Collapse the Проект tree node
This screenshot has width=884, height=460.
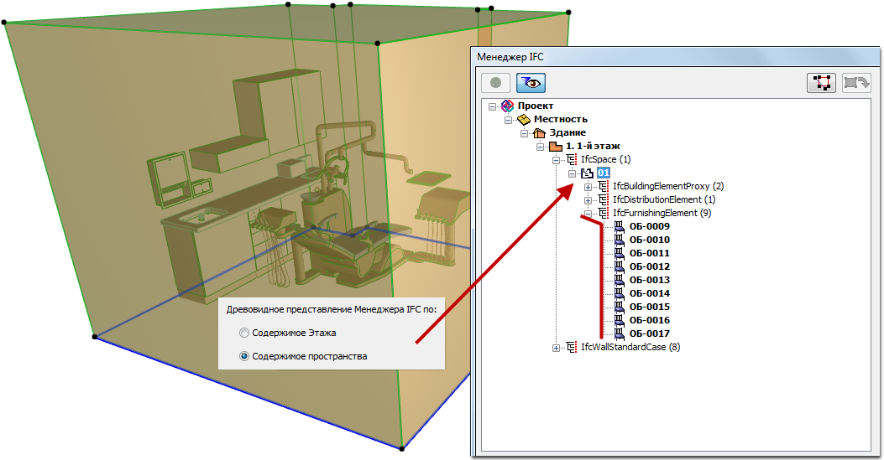click(492, 106)
